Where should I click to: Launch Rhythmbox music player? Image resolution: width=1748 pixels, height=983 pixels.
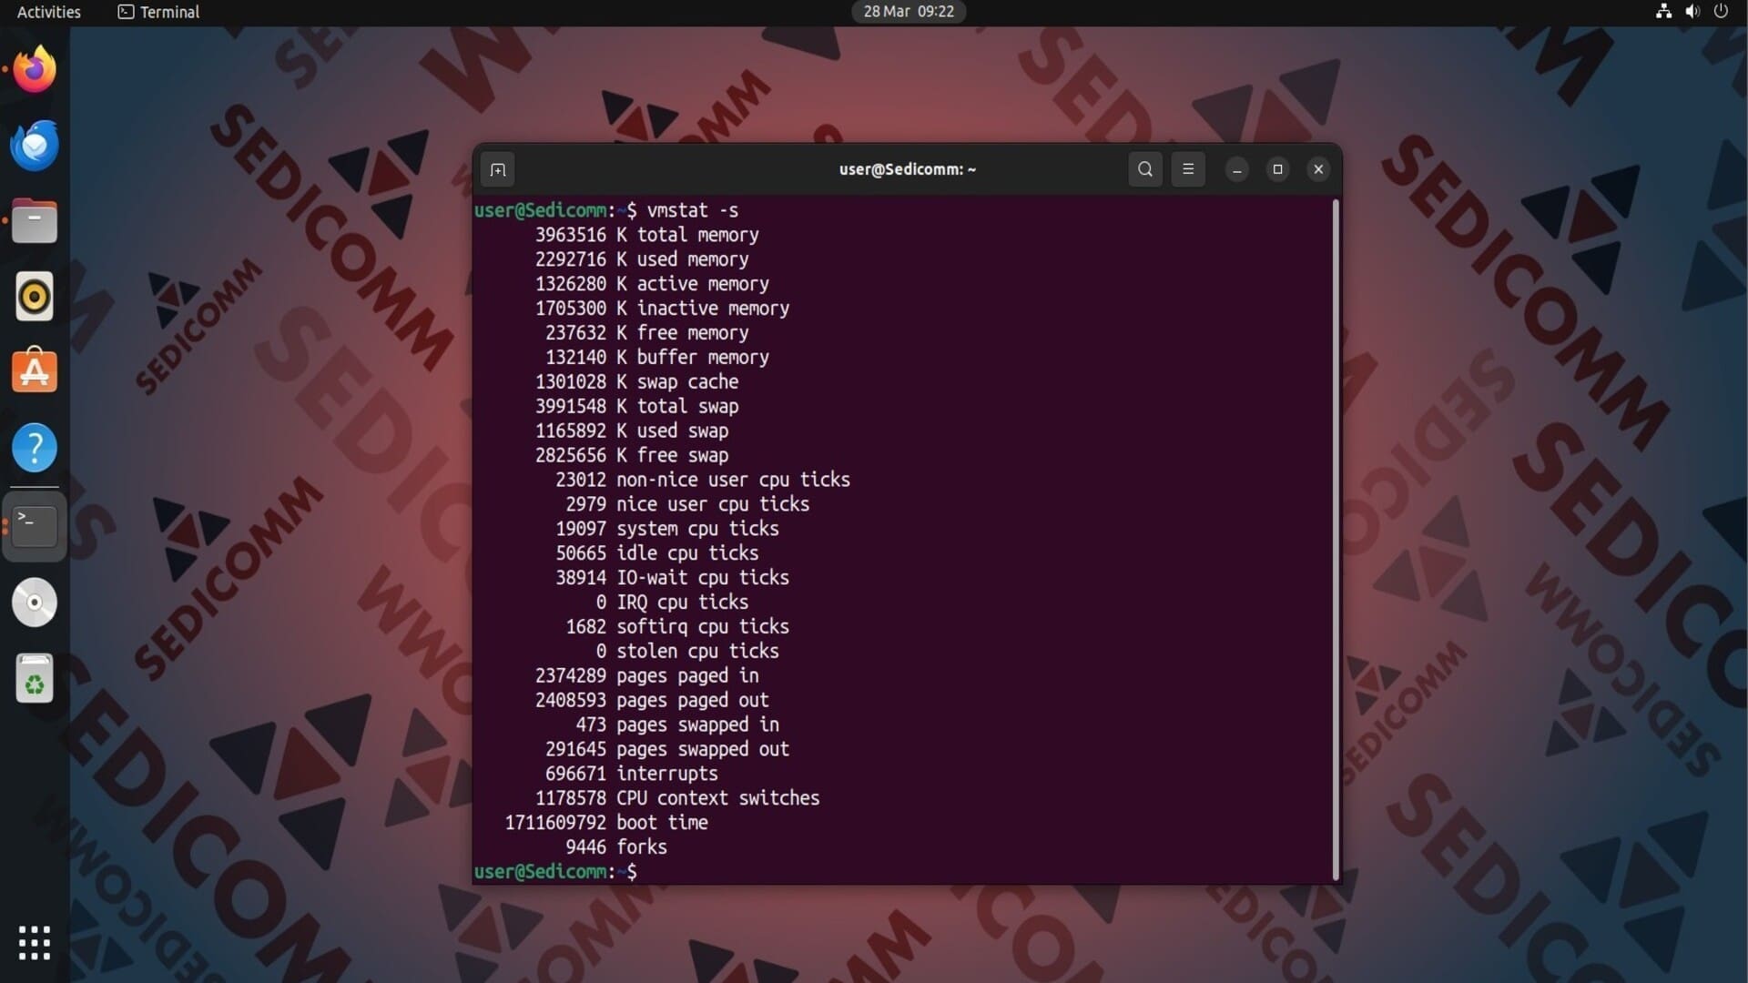pyautogui.click(x=35, y=297)
